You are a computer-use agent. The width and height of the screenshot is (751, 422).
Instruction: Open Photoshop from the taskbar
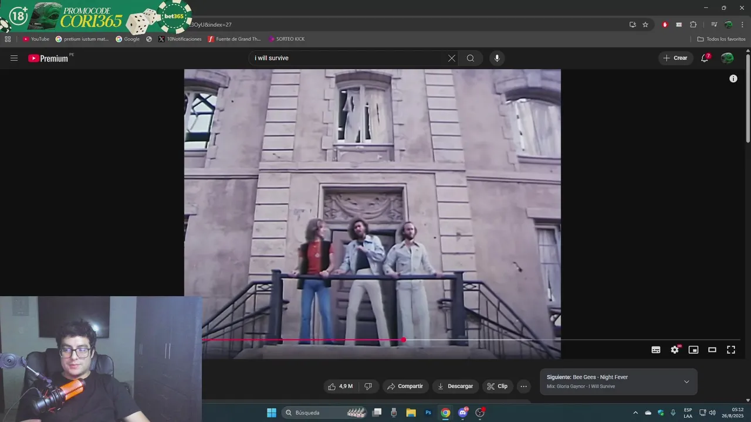point(428,413)
